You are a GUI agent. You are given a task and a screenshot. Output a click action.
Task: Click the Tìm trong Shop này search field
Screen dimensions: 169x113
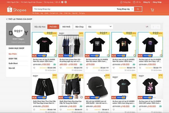click(x=74, y=9)
